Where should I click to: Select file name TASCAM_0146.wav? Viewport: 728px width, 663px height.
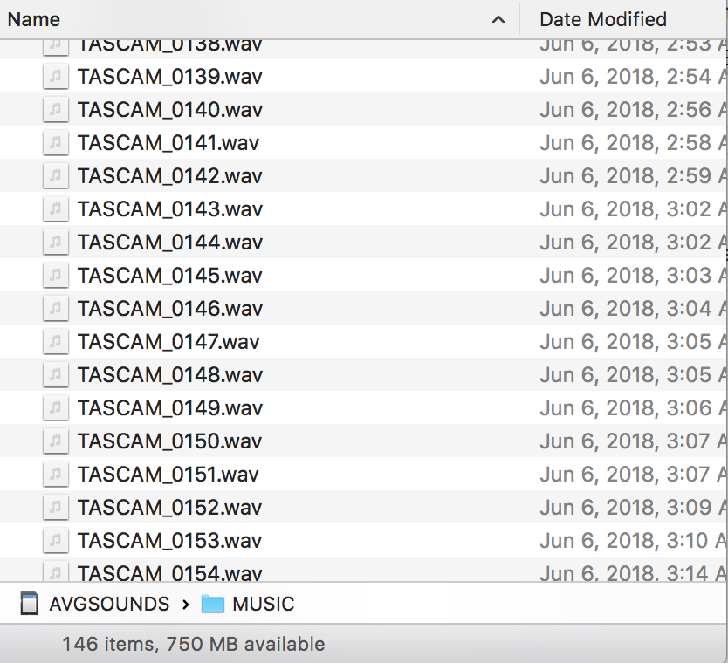(x=170, y=309)
